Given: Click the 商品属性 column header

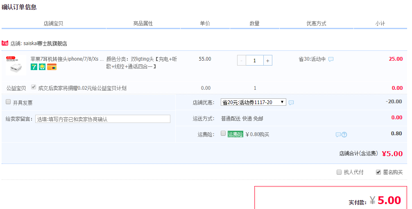Looking at the screenshot, I should point(143,23).
